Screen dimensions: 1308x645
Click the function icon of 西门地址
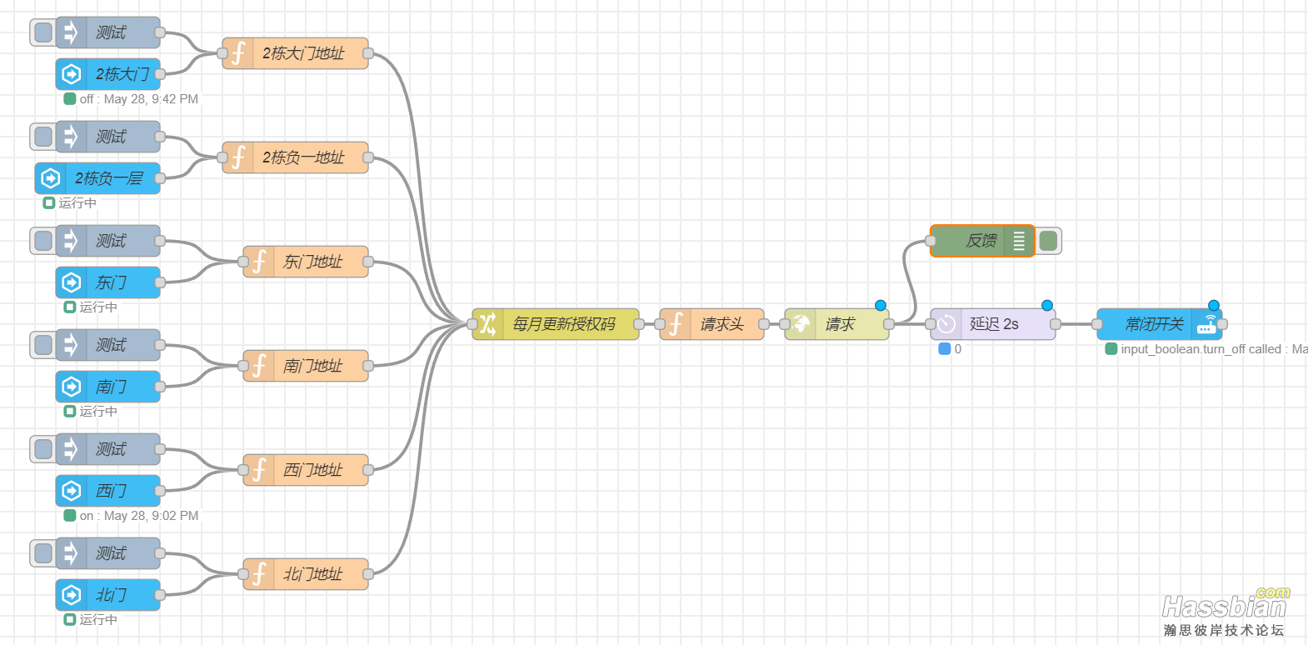(259, 470)
